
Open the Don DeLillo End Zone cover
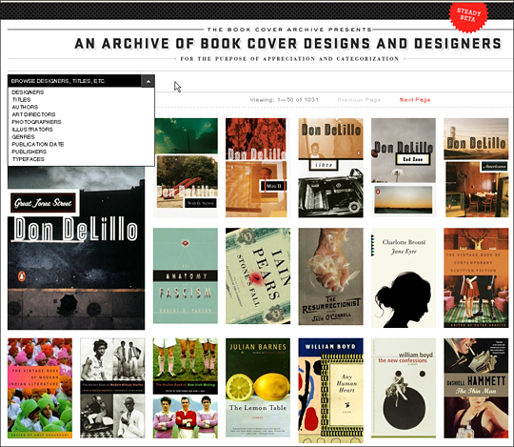(404, 168)
